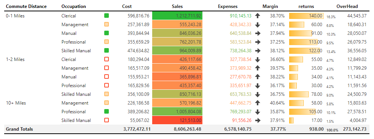This screenshot has width=374, height=139.
Task: Click red outlined square for 1-2 Miles Clerical
Action: (107, 59)
